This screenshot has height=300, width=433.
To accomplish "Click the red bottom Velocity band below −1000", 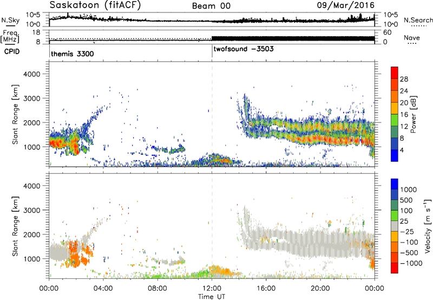I will tap(395, 268).
